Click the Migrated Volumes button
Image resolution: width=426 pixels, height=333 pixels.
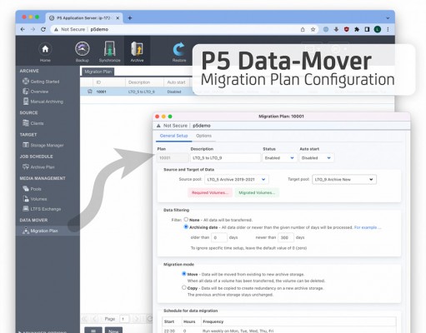257,192
